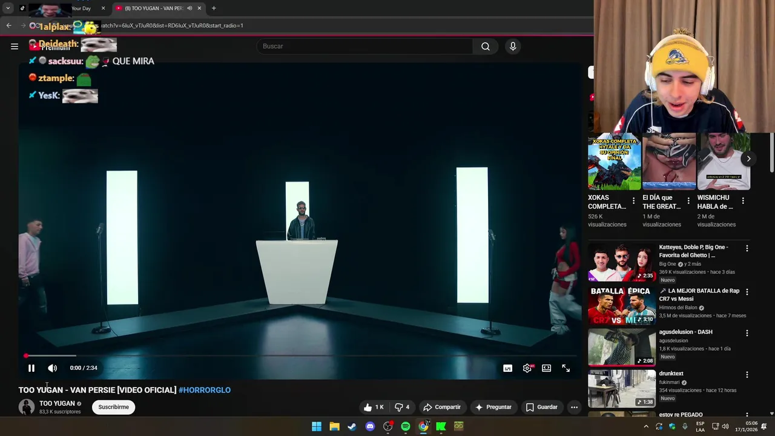This screenshot has height=436, width=775.
Task: Click the Preguntar button
Action: pyautogui.click(x=493, y=407)
